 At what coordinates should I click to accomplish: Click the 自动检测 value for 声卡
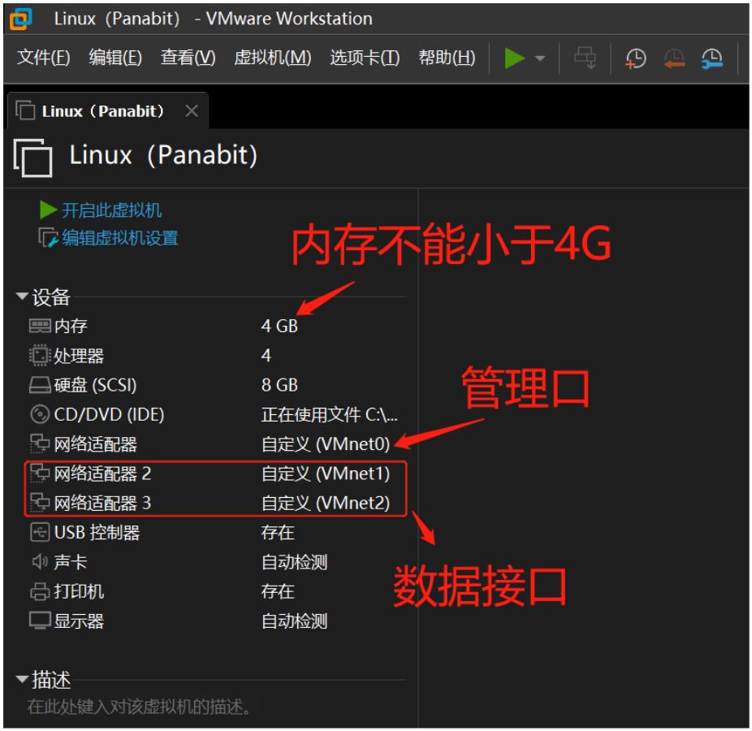(x=295, y=562)
